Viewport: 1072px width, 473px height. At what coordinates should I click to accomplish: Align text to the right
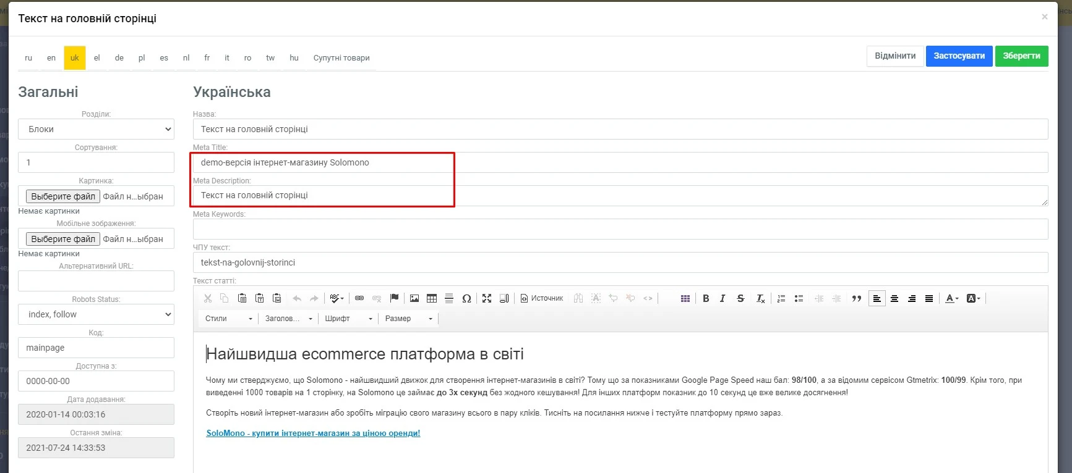point(912,298)
